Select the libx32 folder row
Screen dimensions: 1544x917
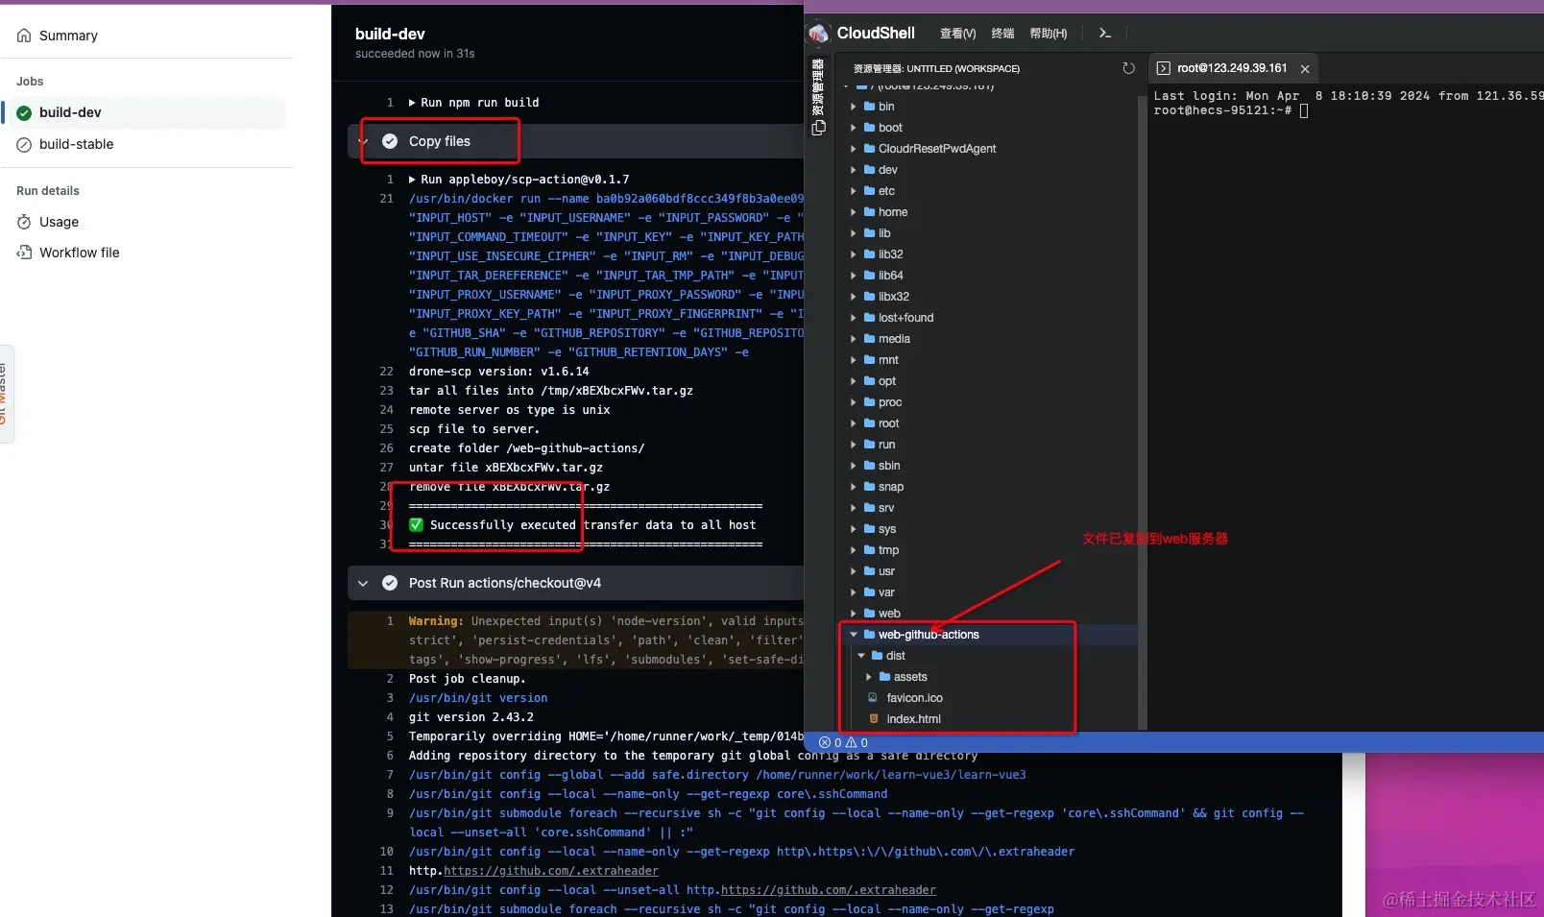(x=989, y=297)
